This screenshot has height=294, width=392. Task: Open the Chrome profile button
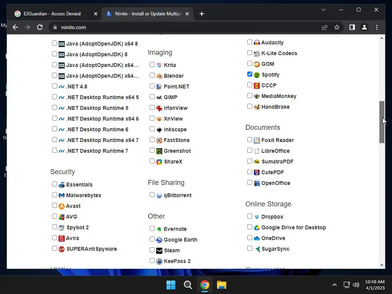(x=364, y=27)
